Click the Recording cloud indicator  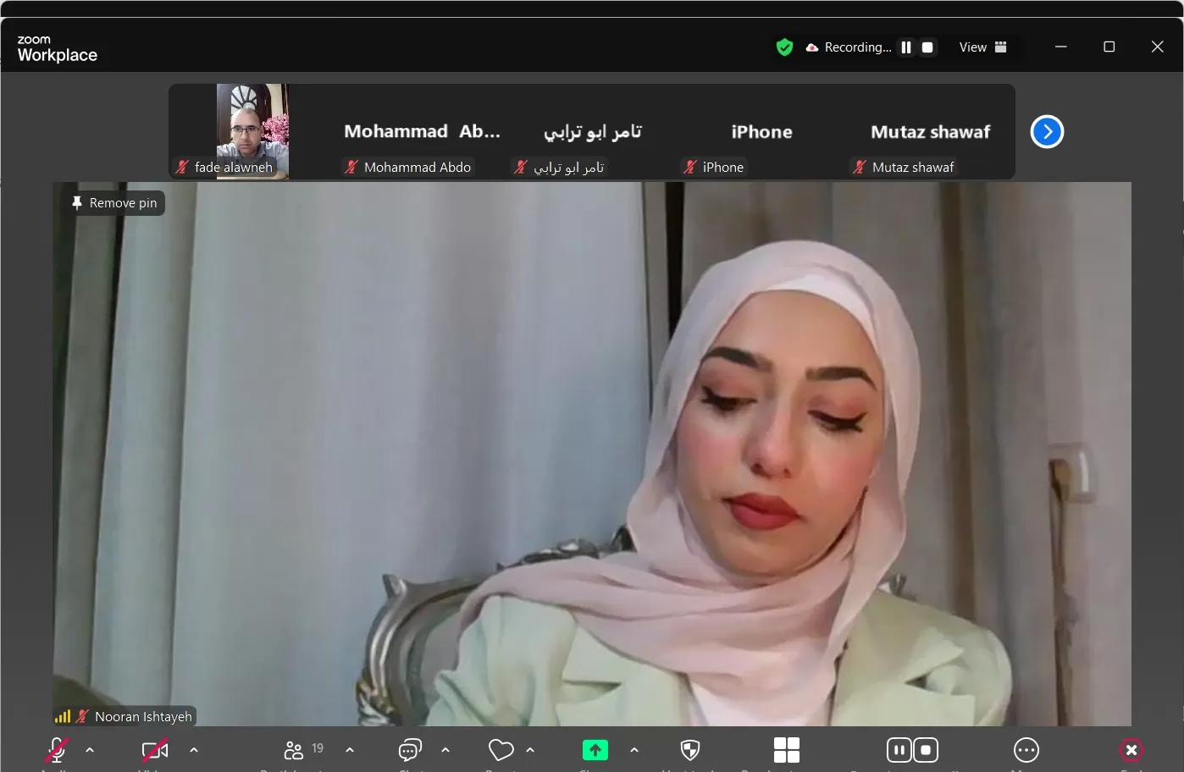click(x=848, y=47)
